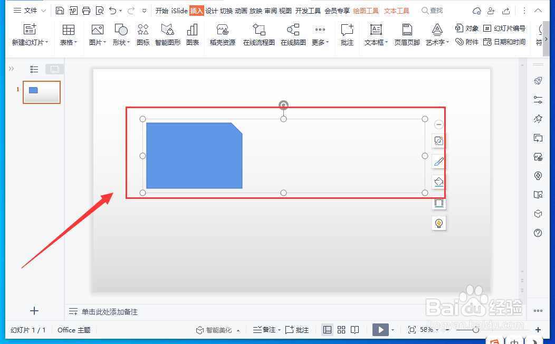Viewport: 555px width, 344px height.
Task: Open 在线脑图 online mind map
Action: 293,35
